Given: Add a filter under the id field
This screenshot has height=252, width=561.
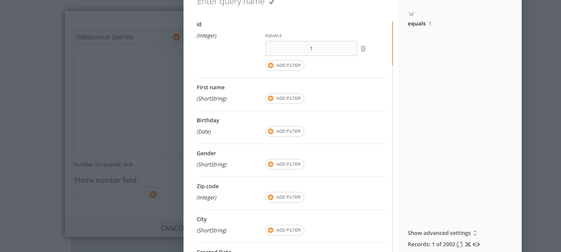Looking at the screenshot, I should [x=285, y=66].
